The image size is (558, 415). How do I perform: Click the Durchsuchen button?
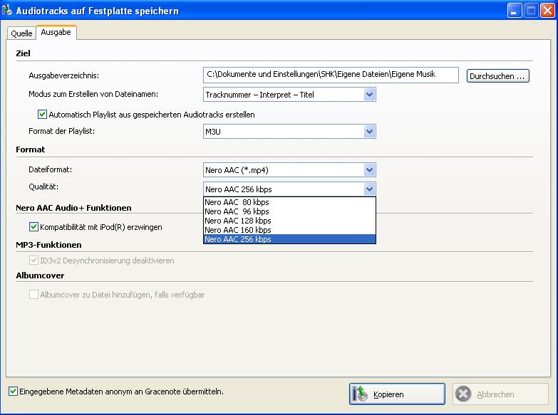(x=498, y=75)
